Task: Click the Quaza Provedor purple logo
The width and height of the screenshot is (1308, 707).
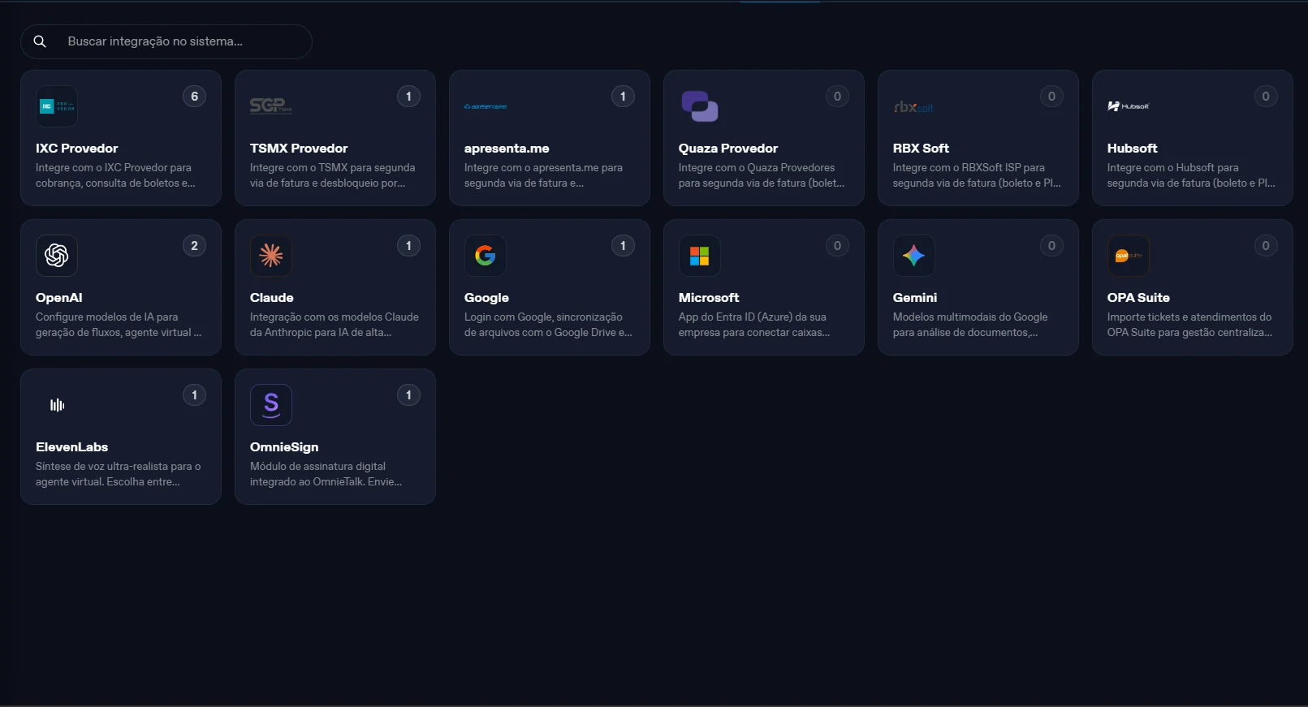Action: click(700, 106)
